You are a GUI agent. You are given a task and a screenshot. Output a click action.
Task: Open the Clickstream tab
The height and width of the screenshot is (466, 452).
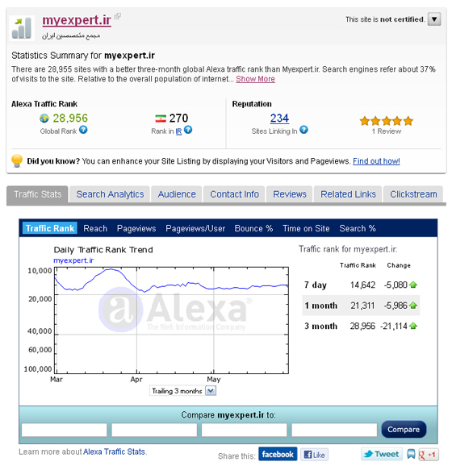point(413,194)
